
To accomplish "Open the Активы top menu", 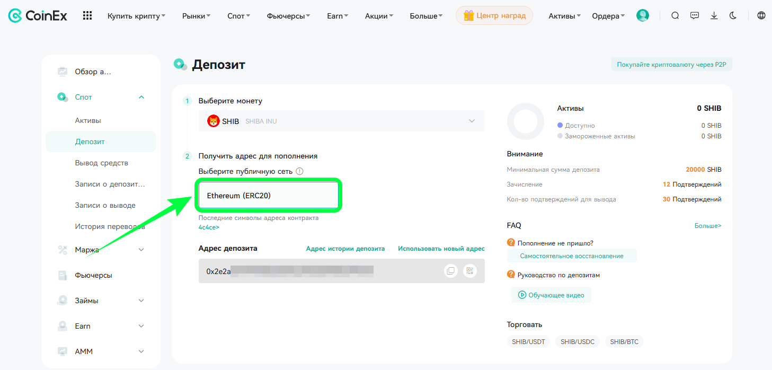I will click(565, 16).
